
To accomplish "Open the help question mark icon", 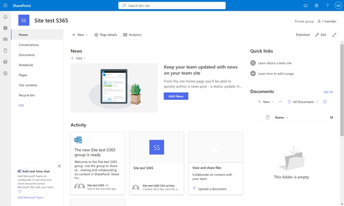I will (327, 6).
